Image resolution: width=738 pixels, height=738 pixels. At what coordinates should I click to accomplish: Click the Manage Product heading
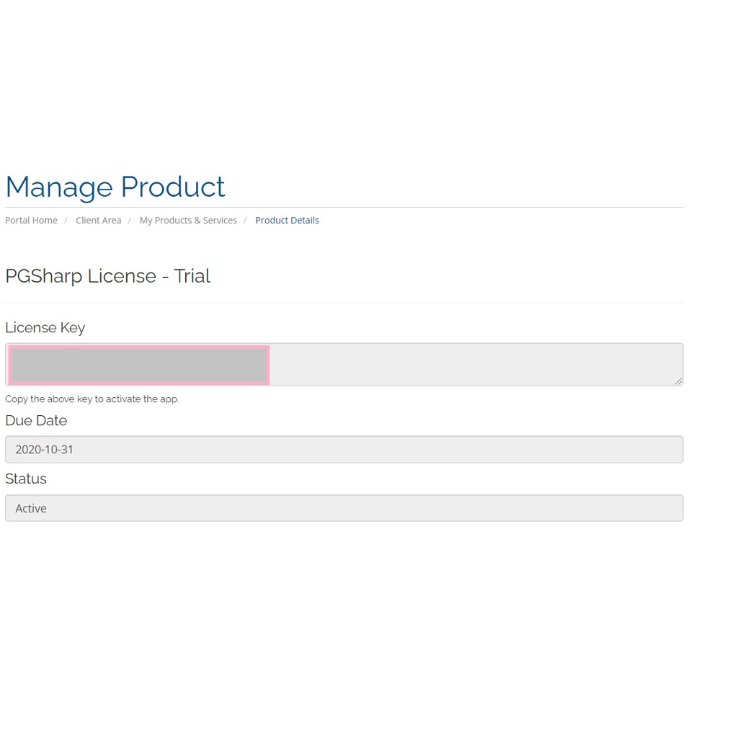coord(115,187)
